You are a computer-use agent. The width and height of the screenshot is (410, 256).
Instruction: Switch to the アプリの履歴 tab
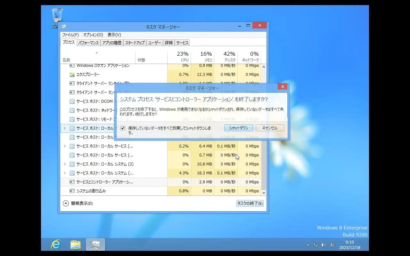tap(112, 43)
